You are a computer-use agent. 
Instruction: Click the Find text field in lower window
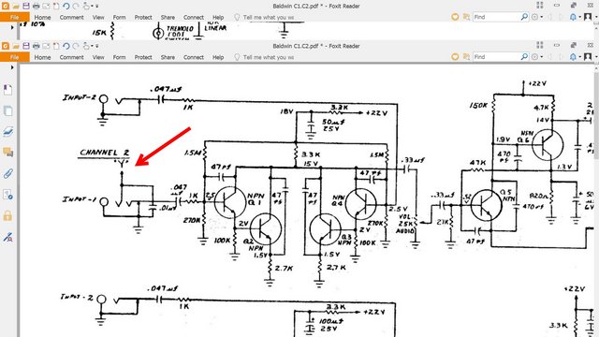pyautogui.click(x=496, y=56)
